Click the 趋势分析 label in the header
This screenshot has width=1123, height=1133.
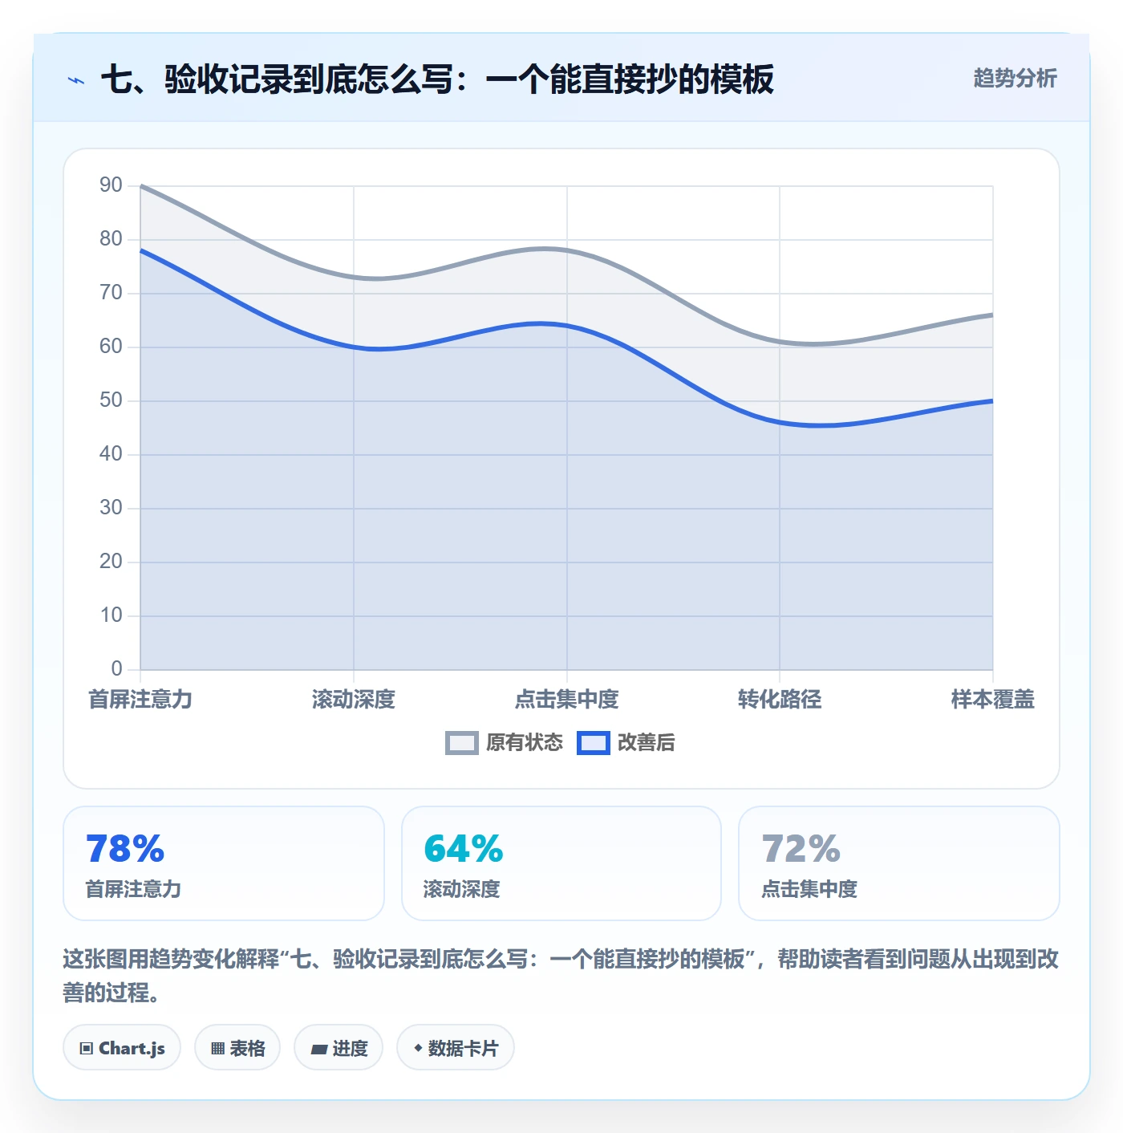click(x=1015, y=79)
